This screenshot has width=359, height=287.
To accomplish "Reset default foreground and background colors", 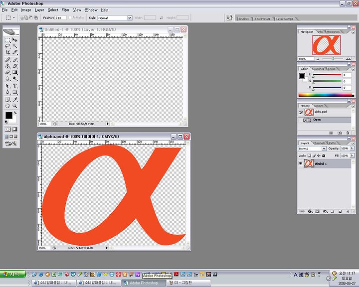I will point(6,122).
